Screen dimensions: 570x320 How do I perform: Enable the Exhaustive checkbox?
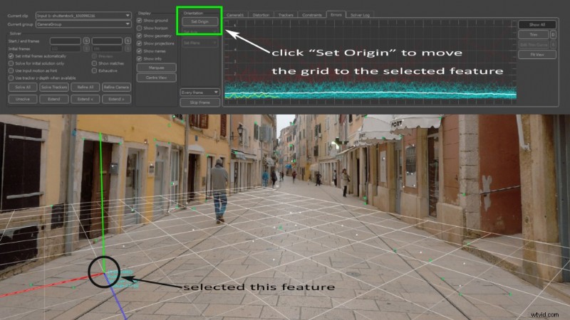coord(94,70)
